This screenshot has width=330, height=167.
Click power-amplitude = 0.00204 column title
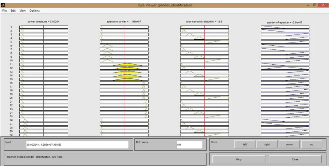(x=43, y=21)
